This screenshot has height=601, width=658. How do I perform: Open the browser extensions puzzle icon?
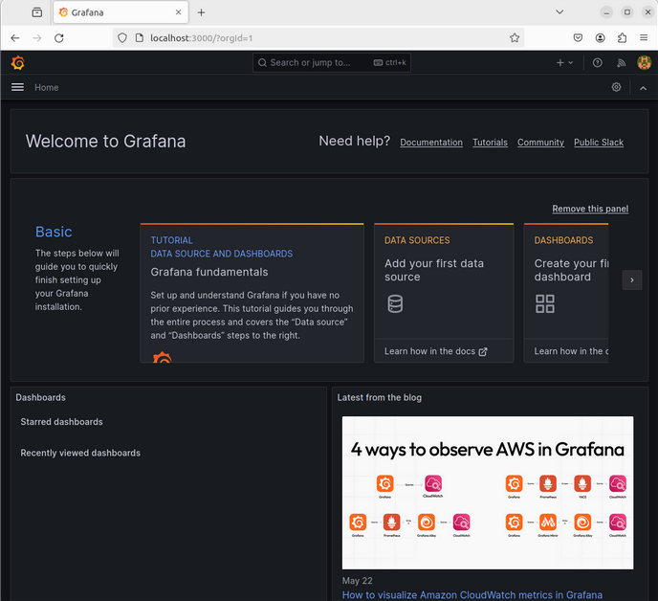[x=622, y=38]
